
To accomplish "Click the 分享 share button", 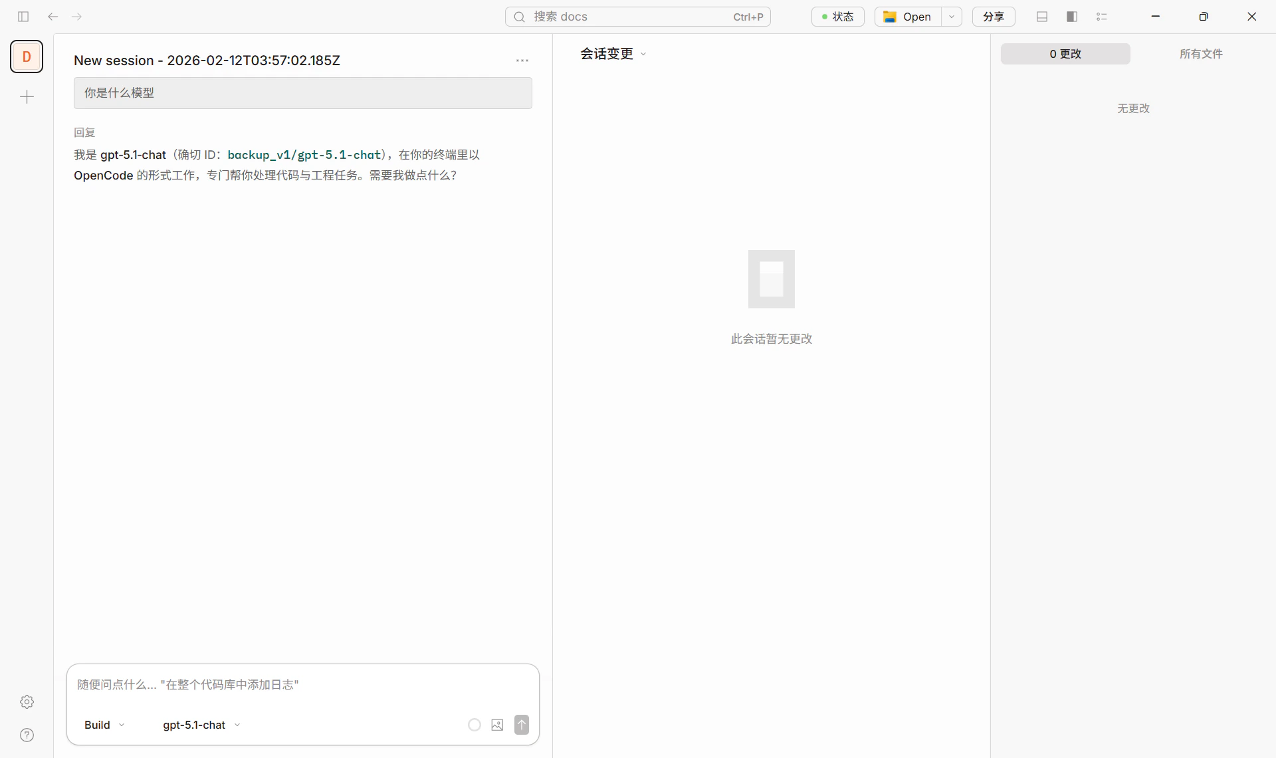I will [994, 17].
